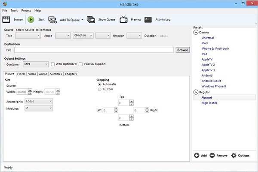Collapse the Regular presets group
Screen dimensions: 258x172
[196, 92]
